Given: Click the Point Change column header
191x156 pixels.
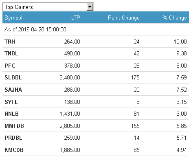Looking at the screenshot, I should coord(124,18).
